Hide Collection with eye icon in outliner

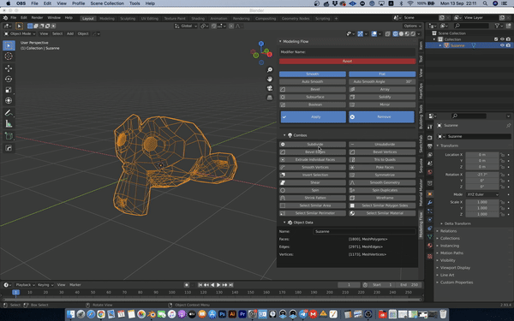[x=502, y=39]
